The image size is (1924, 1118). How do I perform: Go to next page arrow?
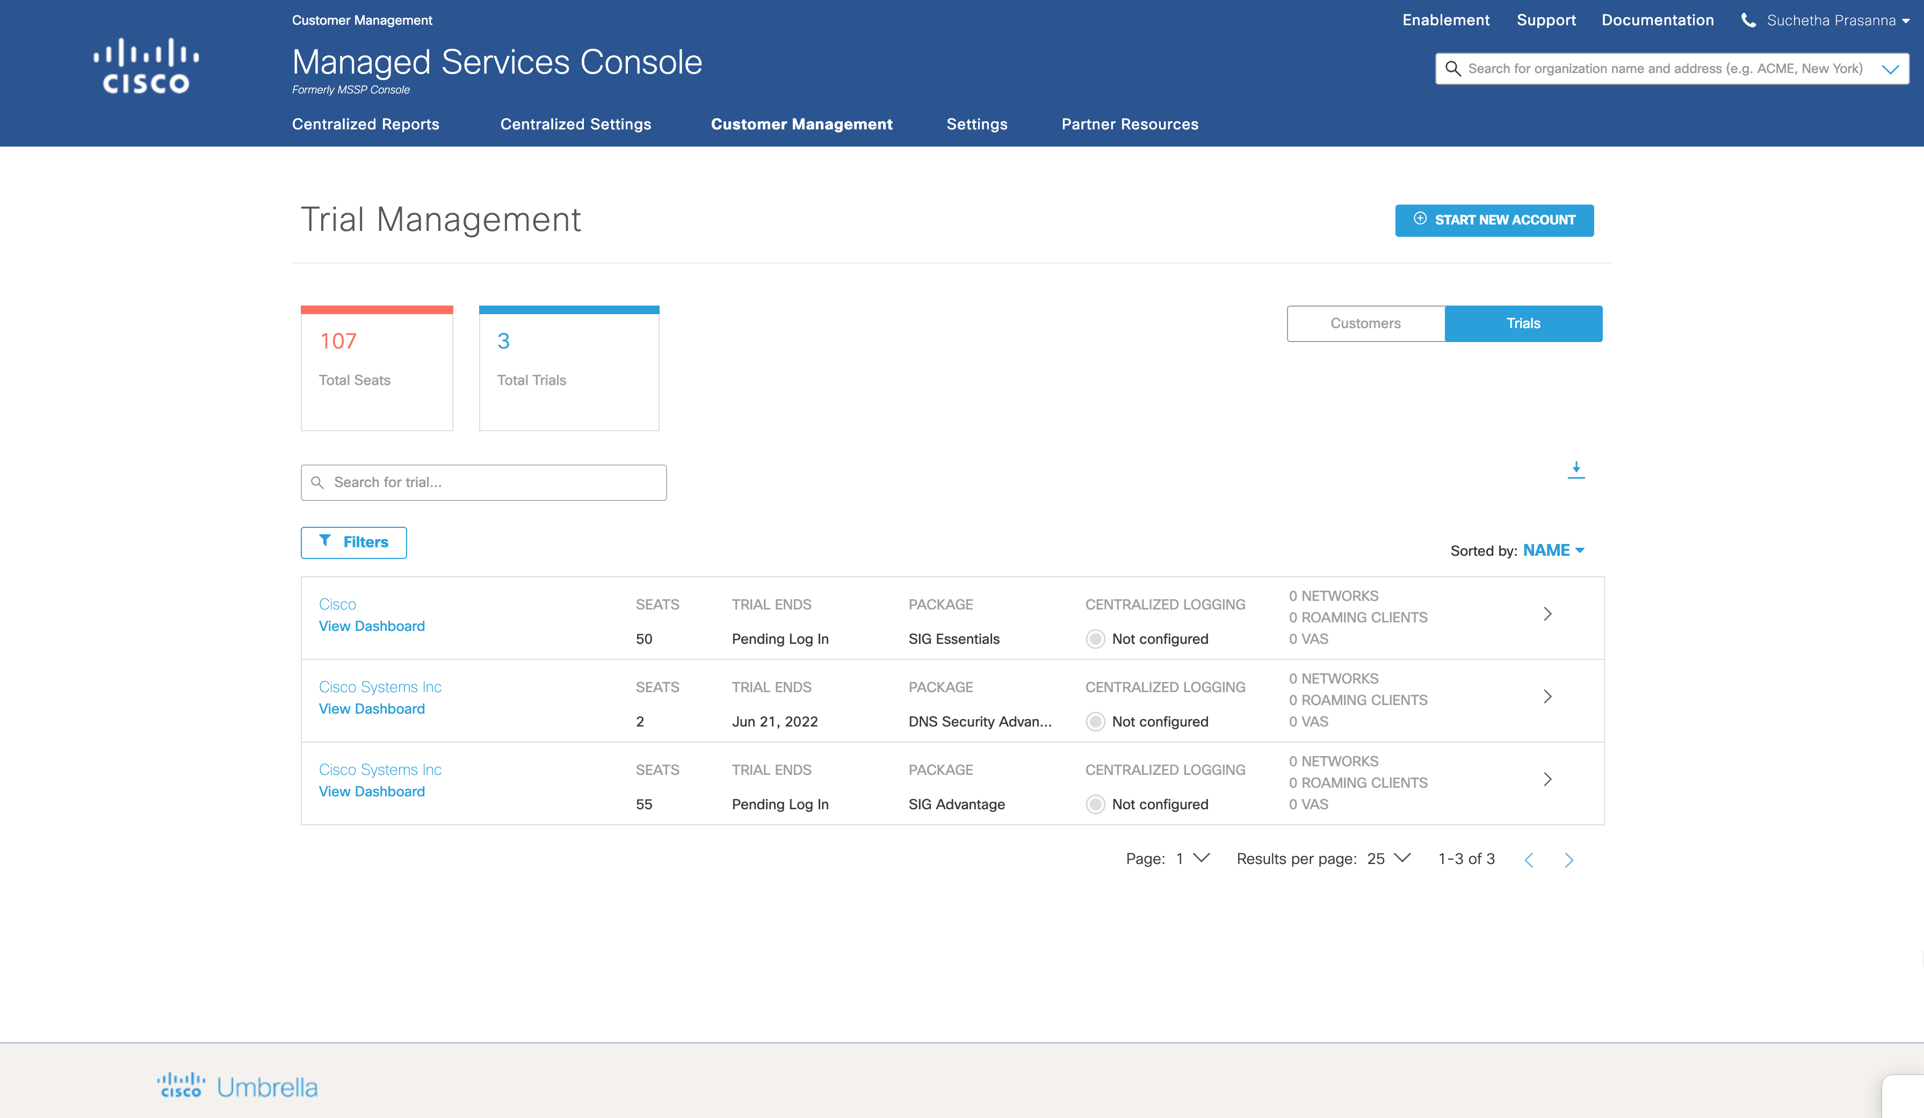pyautogui.click(x=1568, y=860)
